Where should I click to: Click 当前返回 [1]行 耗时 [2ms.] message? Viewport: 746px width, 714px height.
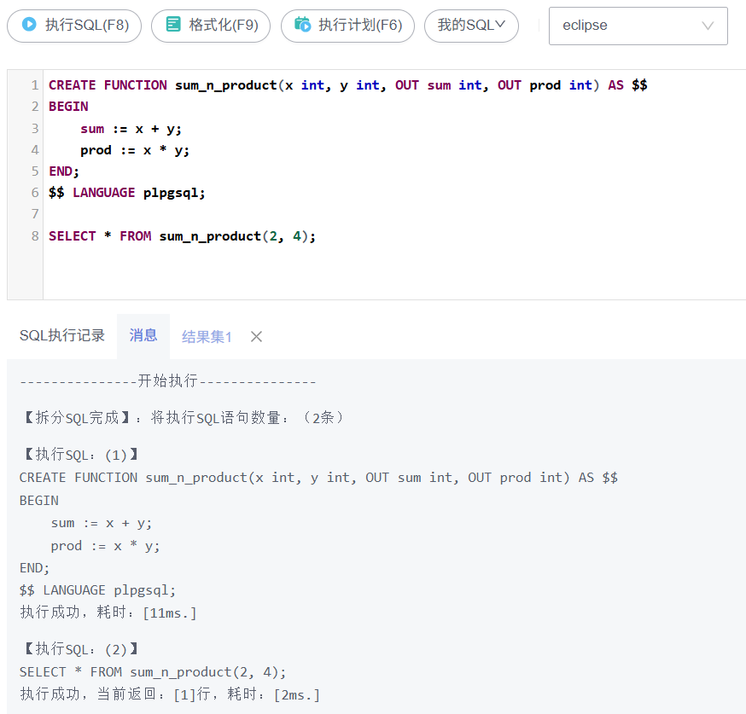(170, 694)
